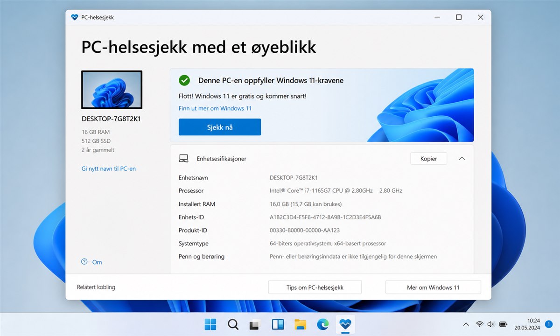Click the green checkmark status icon

click(184, 80)
